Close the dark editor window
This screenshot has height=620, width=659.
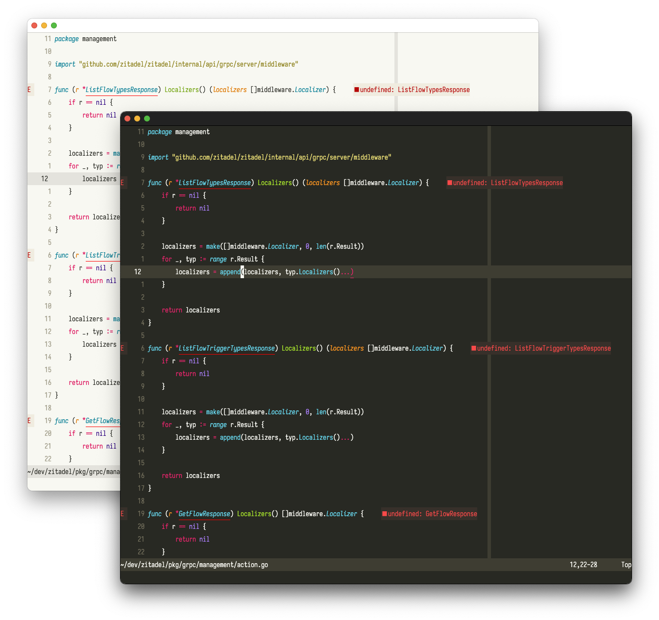tap(127, 119)
